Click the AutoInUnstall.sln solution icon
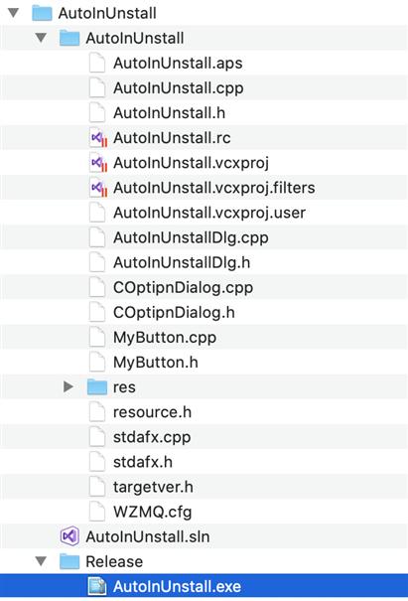 point(69,536)
